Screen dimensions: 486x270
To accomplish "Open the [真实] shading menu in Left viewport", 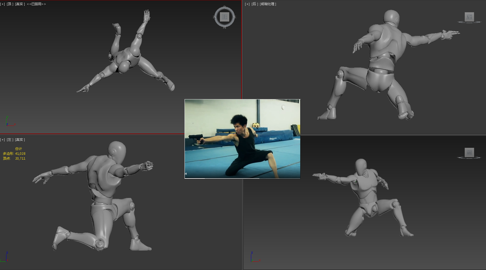I will (20, 140).
